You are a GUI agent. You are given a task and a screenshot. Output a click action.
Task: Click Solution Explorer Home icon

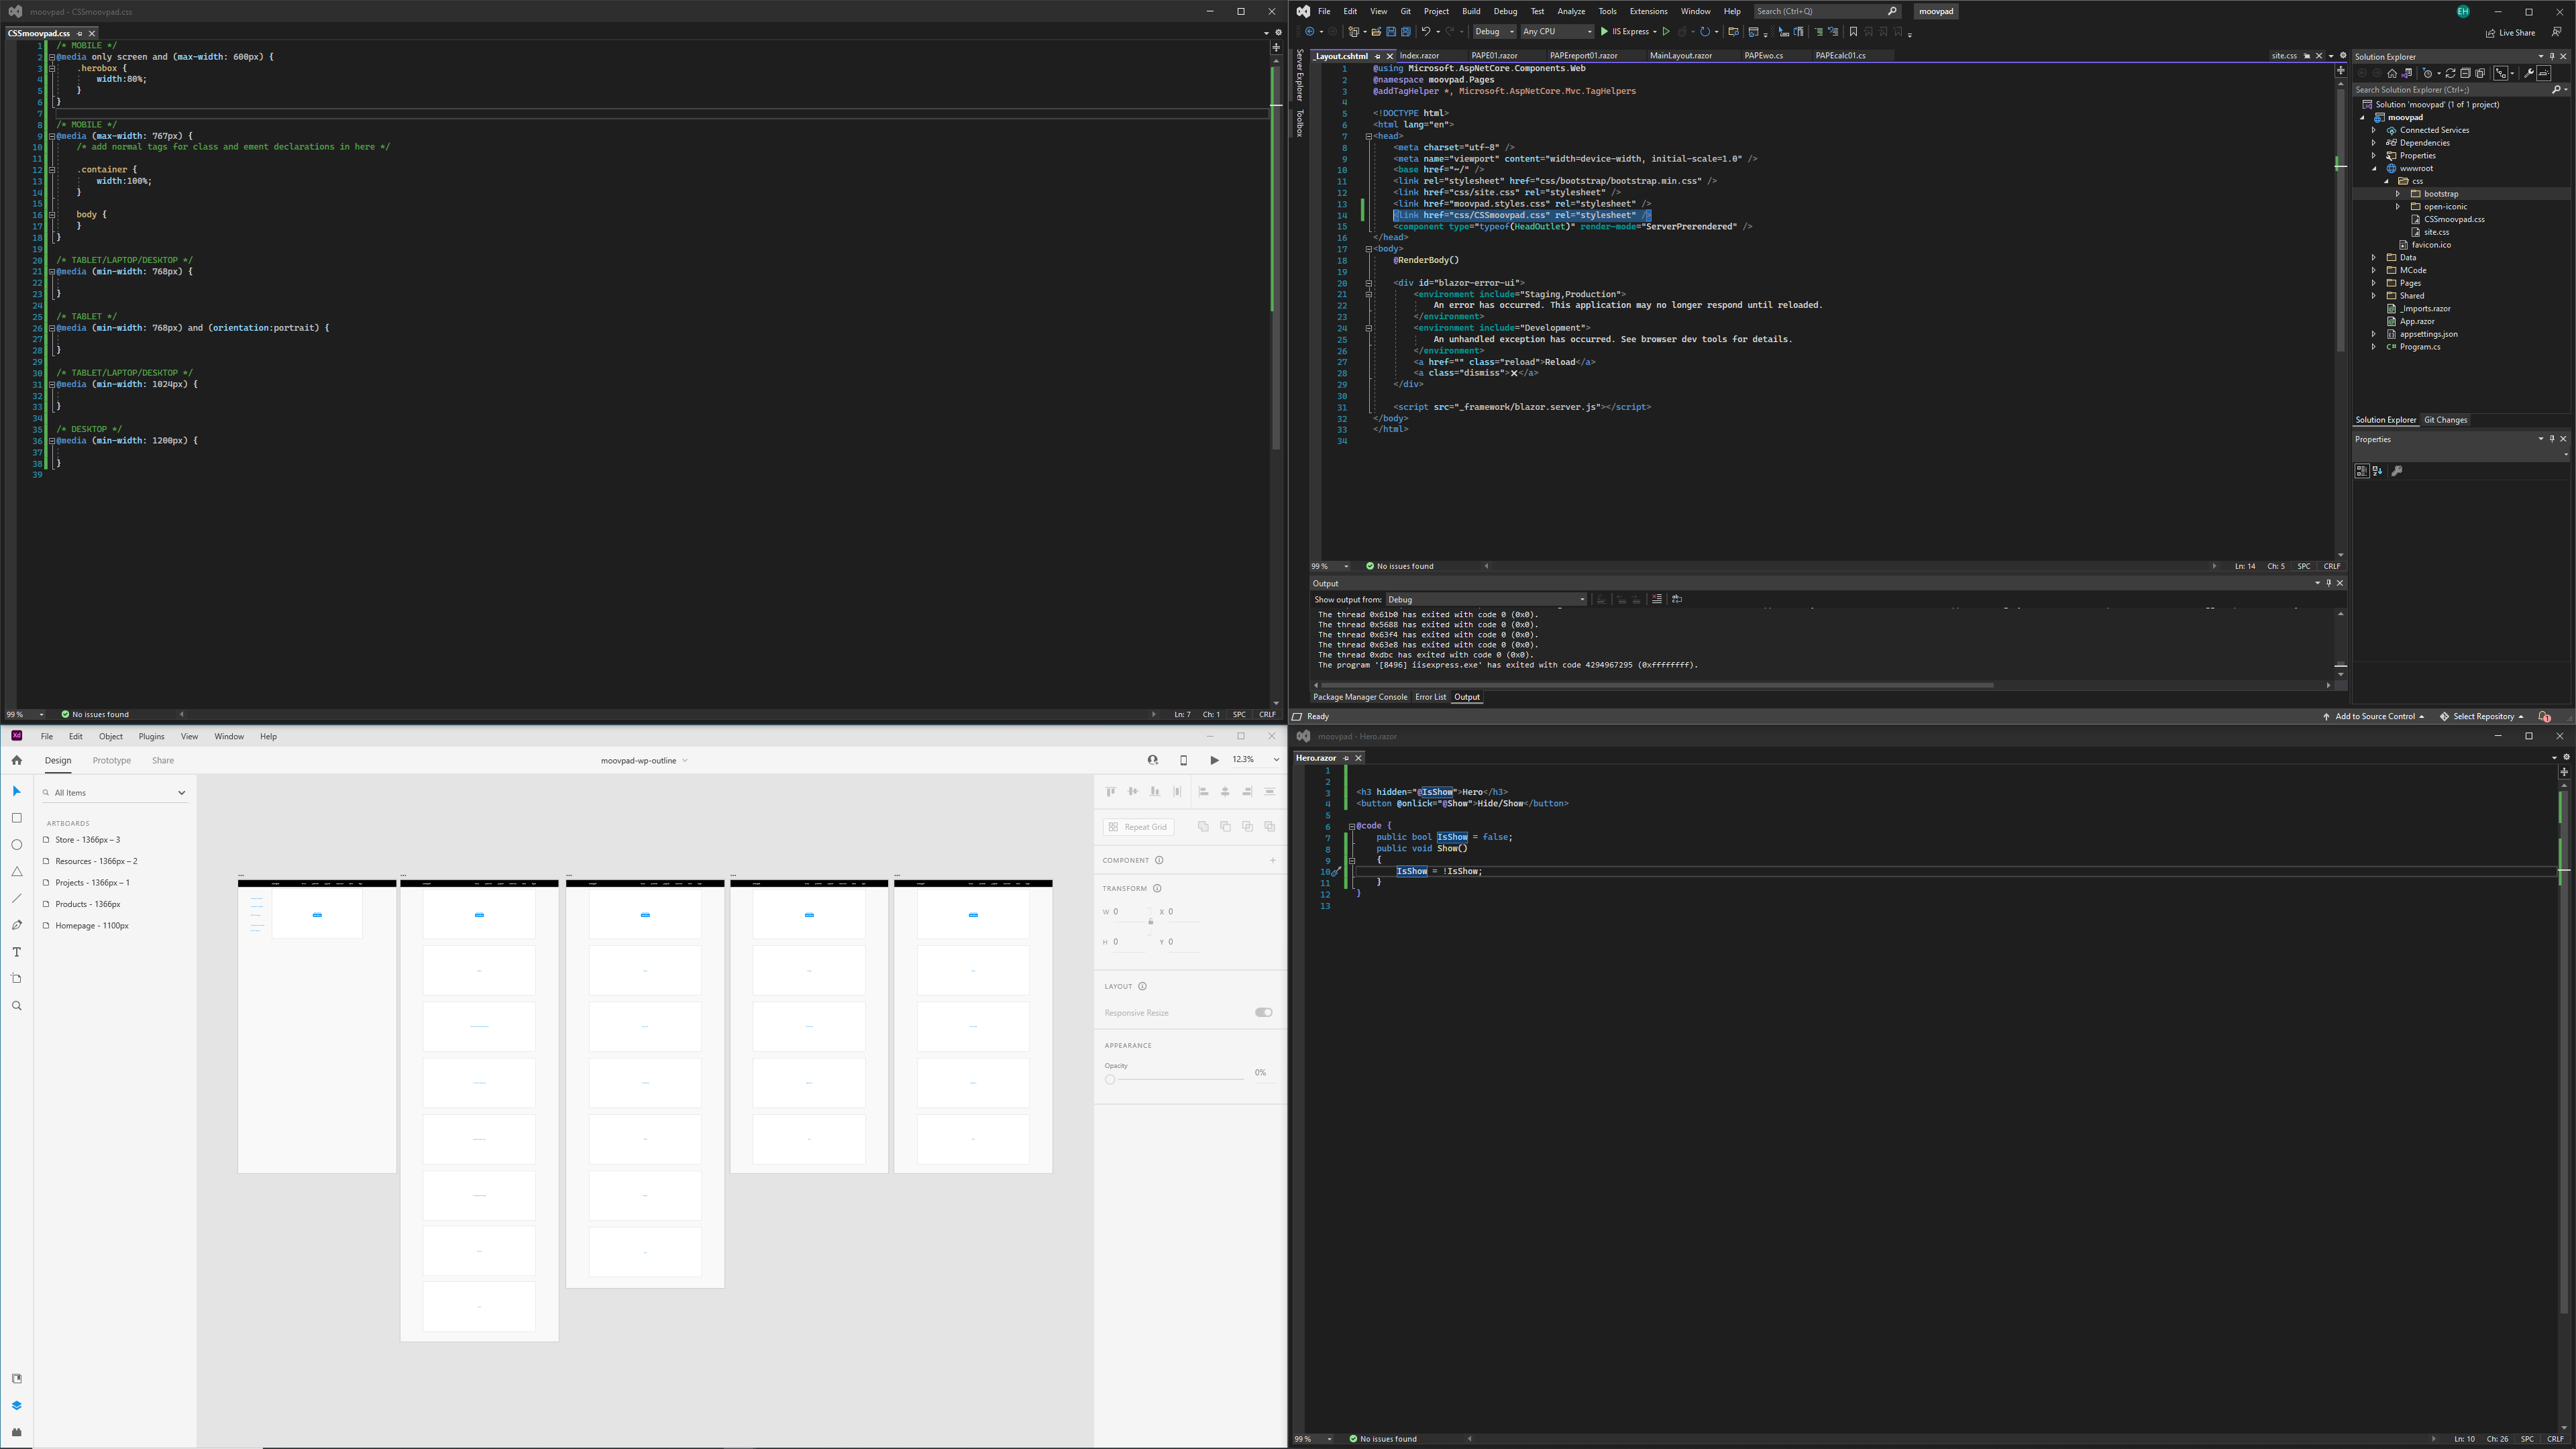click(x=2392, y=73)
